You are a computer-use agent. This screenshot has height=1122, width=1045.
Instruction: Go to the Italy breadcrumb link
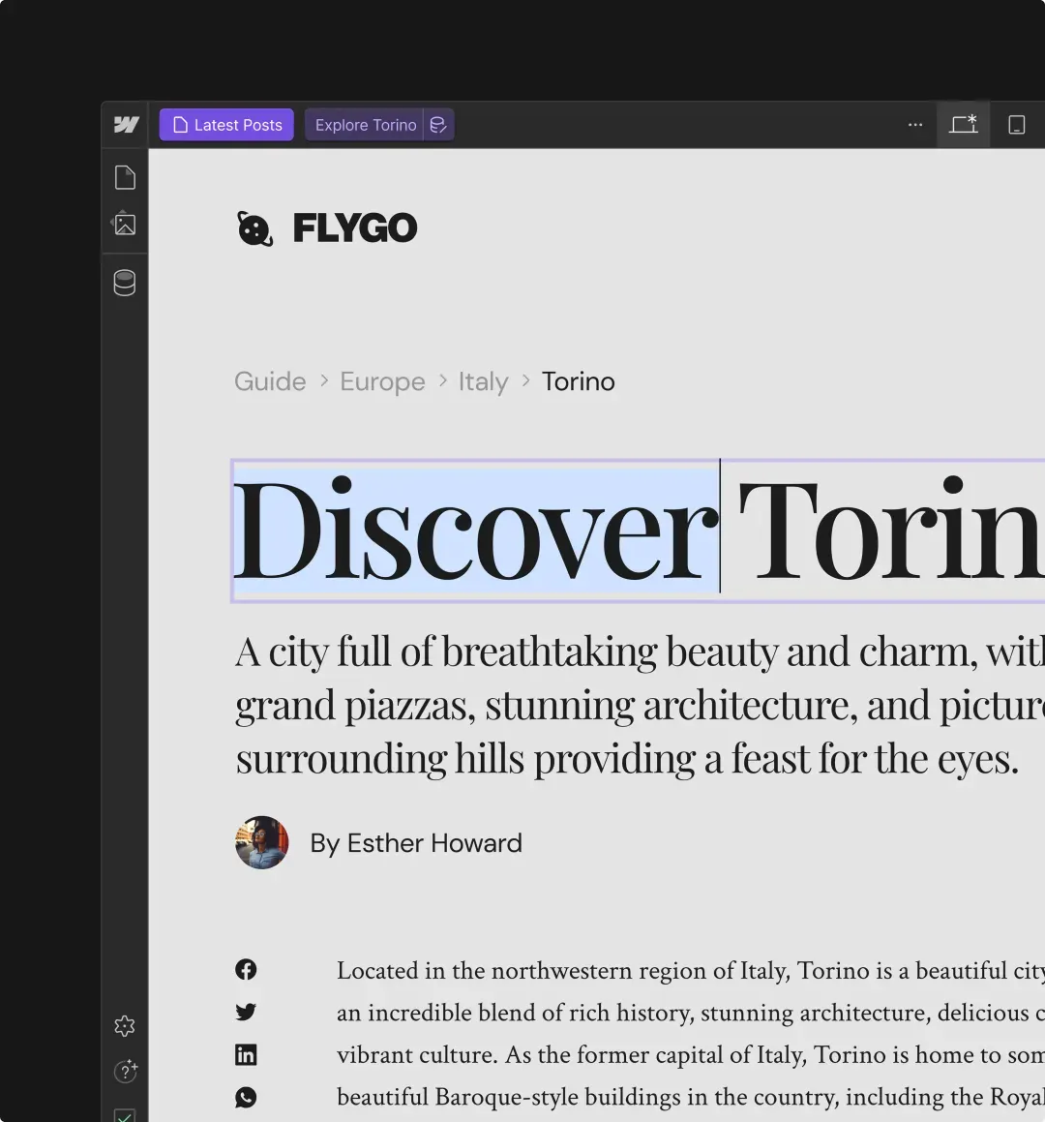[x=484, y=381]
